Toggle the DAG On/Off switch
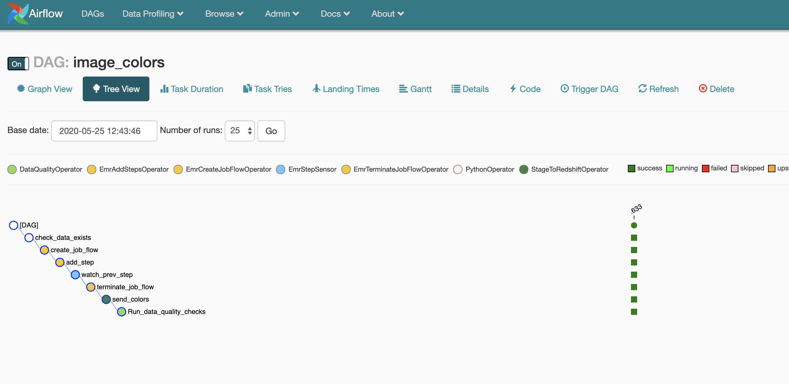The image size is (789, 384). point(18,63)
